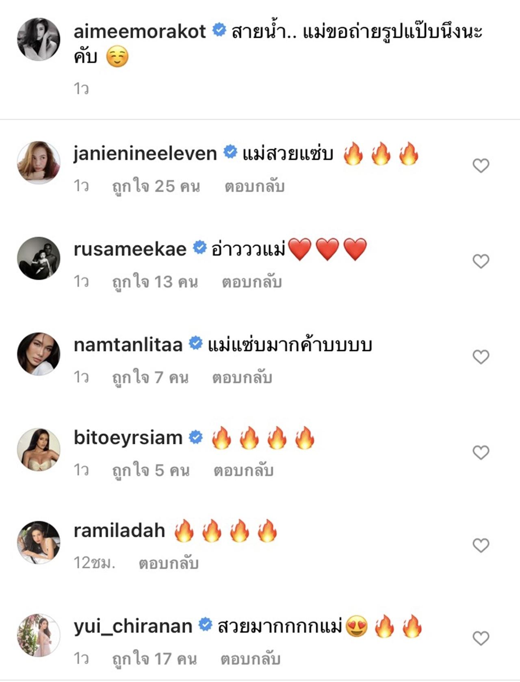The width and height of the screenshot is (520, 682).
Task: Open bitoeyrsiam's profile avatar
Action: point(39,449)
